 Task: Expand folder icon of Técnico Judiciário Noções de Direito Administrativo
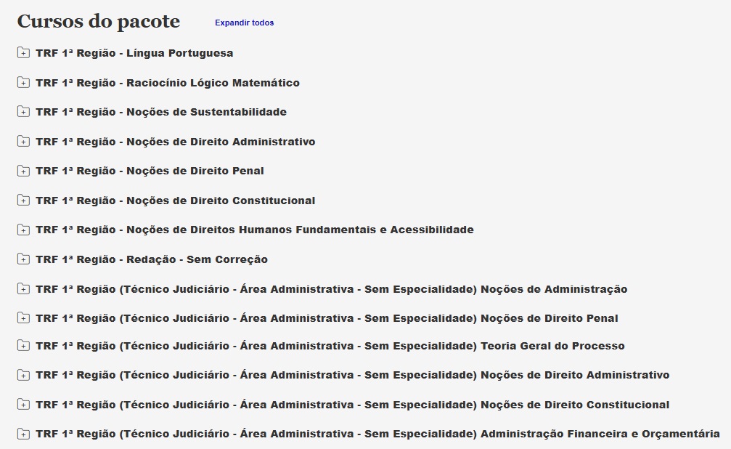coord(23,375)
